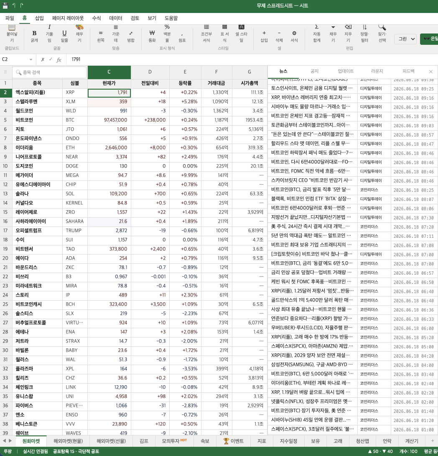Open the 파일 menu
This screenshot has height=456, width=438.
pyautogui.click(x=10, y=18)
